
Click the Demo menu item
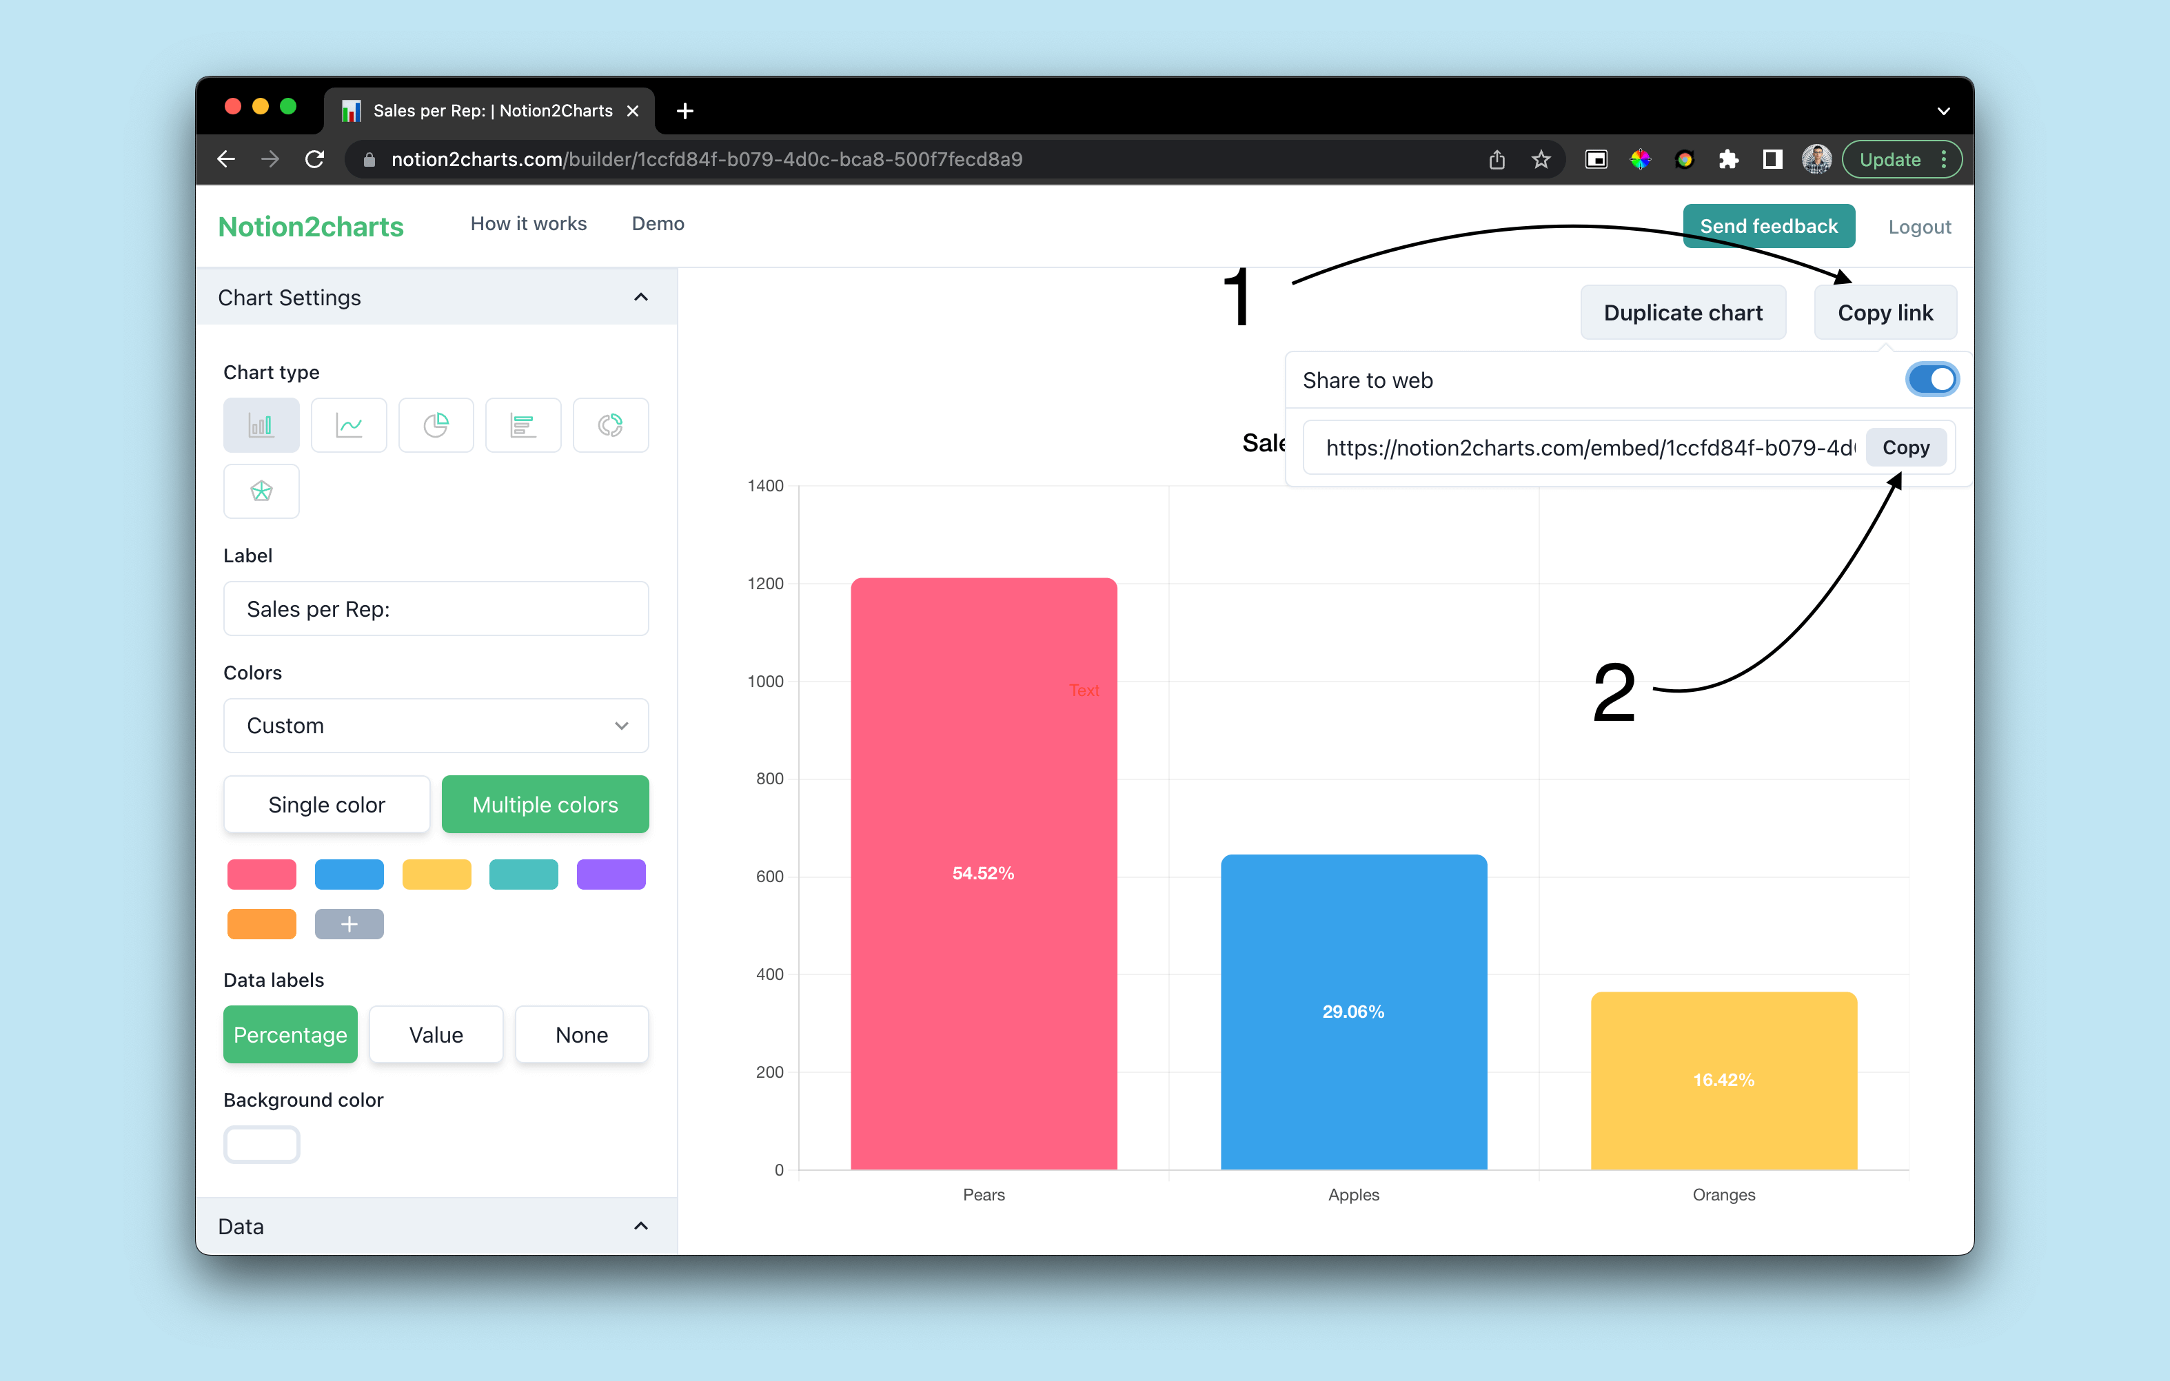(658, 225)
